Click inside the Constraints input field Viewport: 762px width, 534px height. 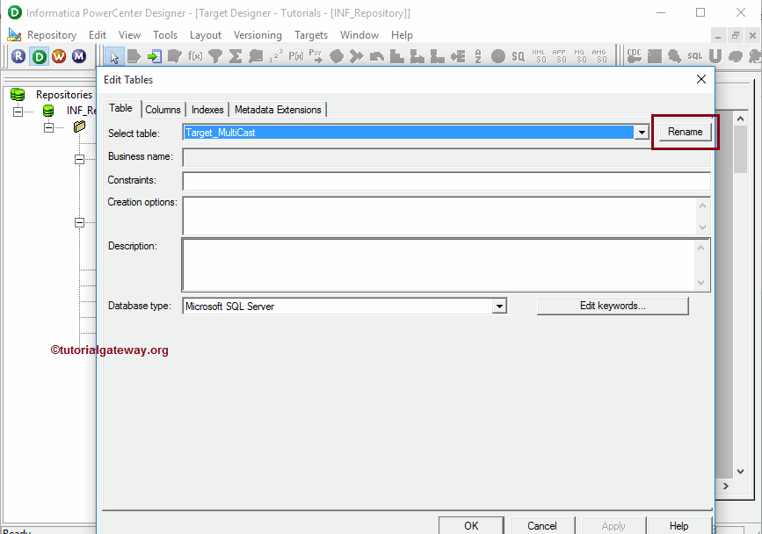point(439,179)
